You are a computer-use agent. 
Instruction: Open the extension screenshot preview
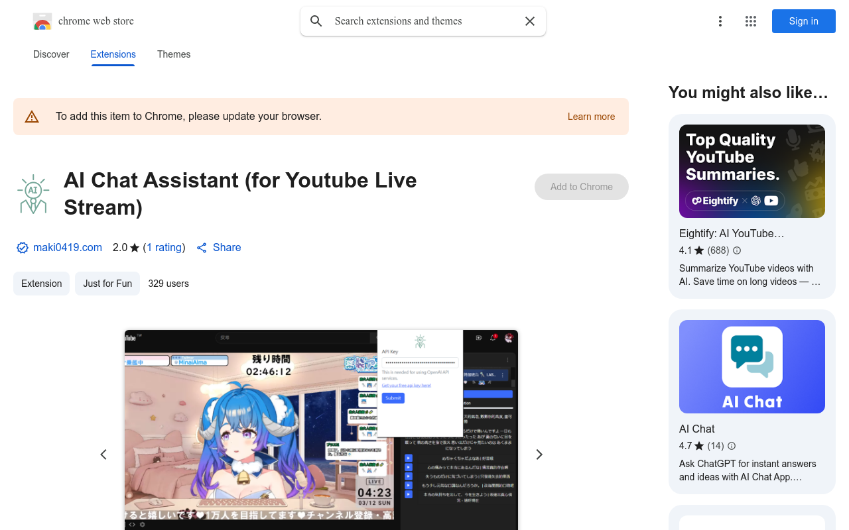[321, 430]
